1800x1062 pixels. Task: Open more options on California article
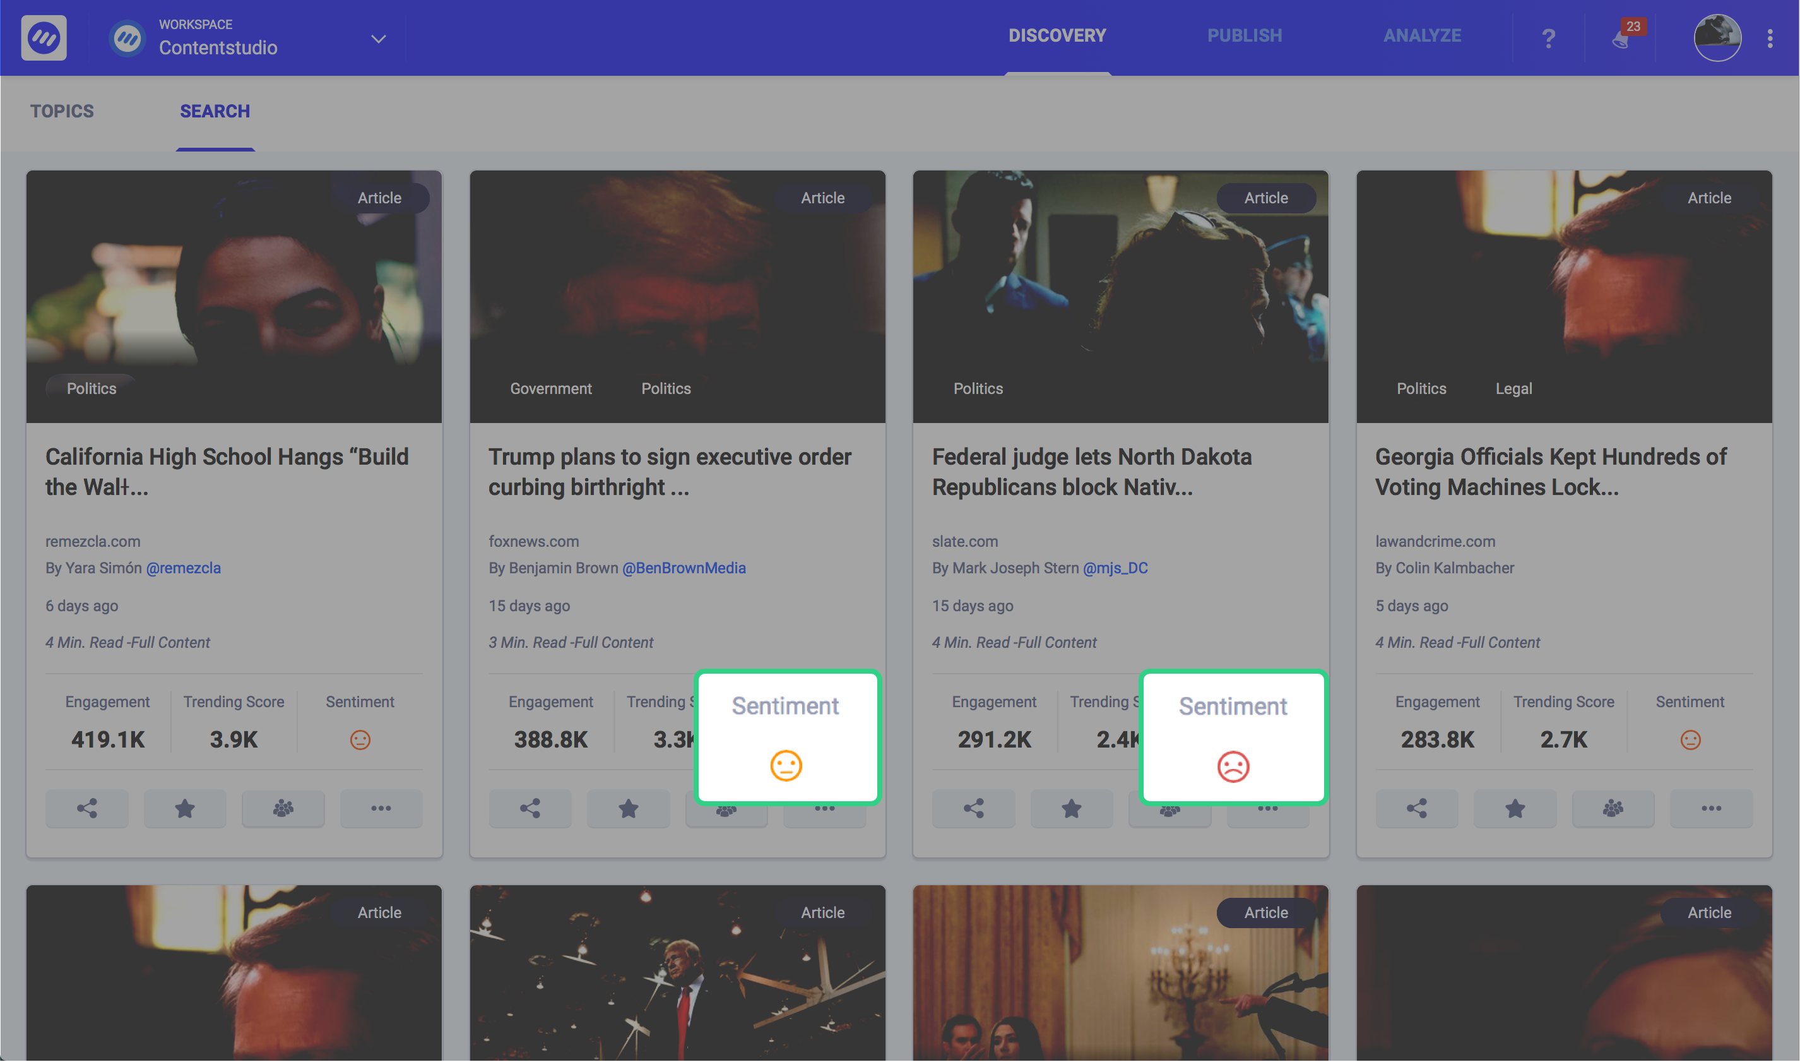click(x=381, y=809)
